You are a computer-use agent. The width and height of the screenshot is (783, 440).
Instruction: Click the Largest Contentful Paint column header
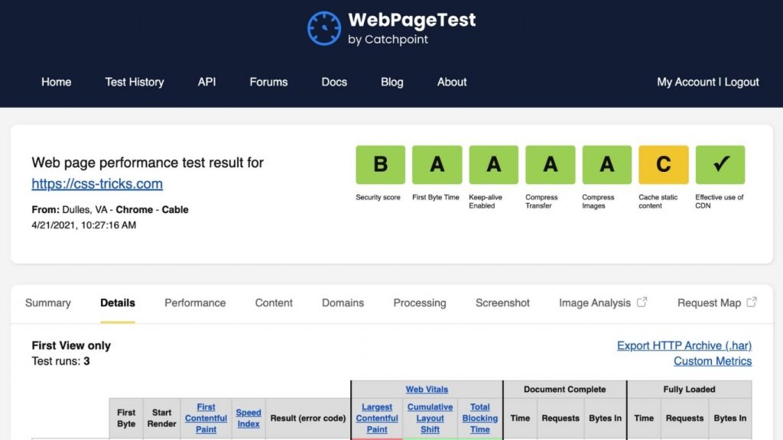point(377,418)
